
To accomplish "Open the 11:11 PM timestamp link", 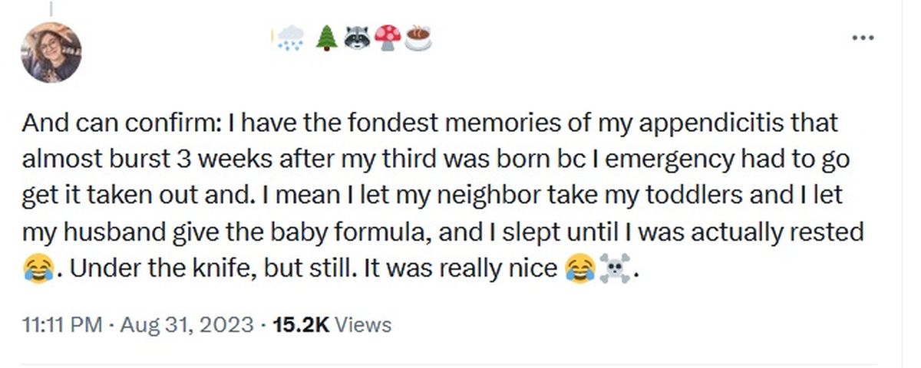I will 62,325.
